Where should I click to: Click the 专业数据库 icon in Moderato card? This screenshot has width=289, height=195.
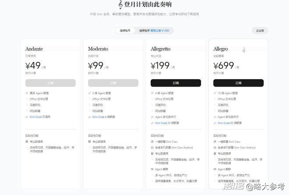[89, 142]
